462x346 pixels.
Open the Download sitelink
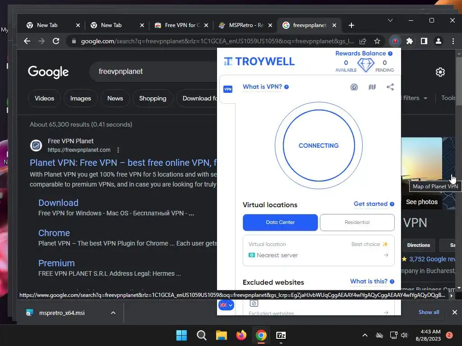(58, 203)
